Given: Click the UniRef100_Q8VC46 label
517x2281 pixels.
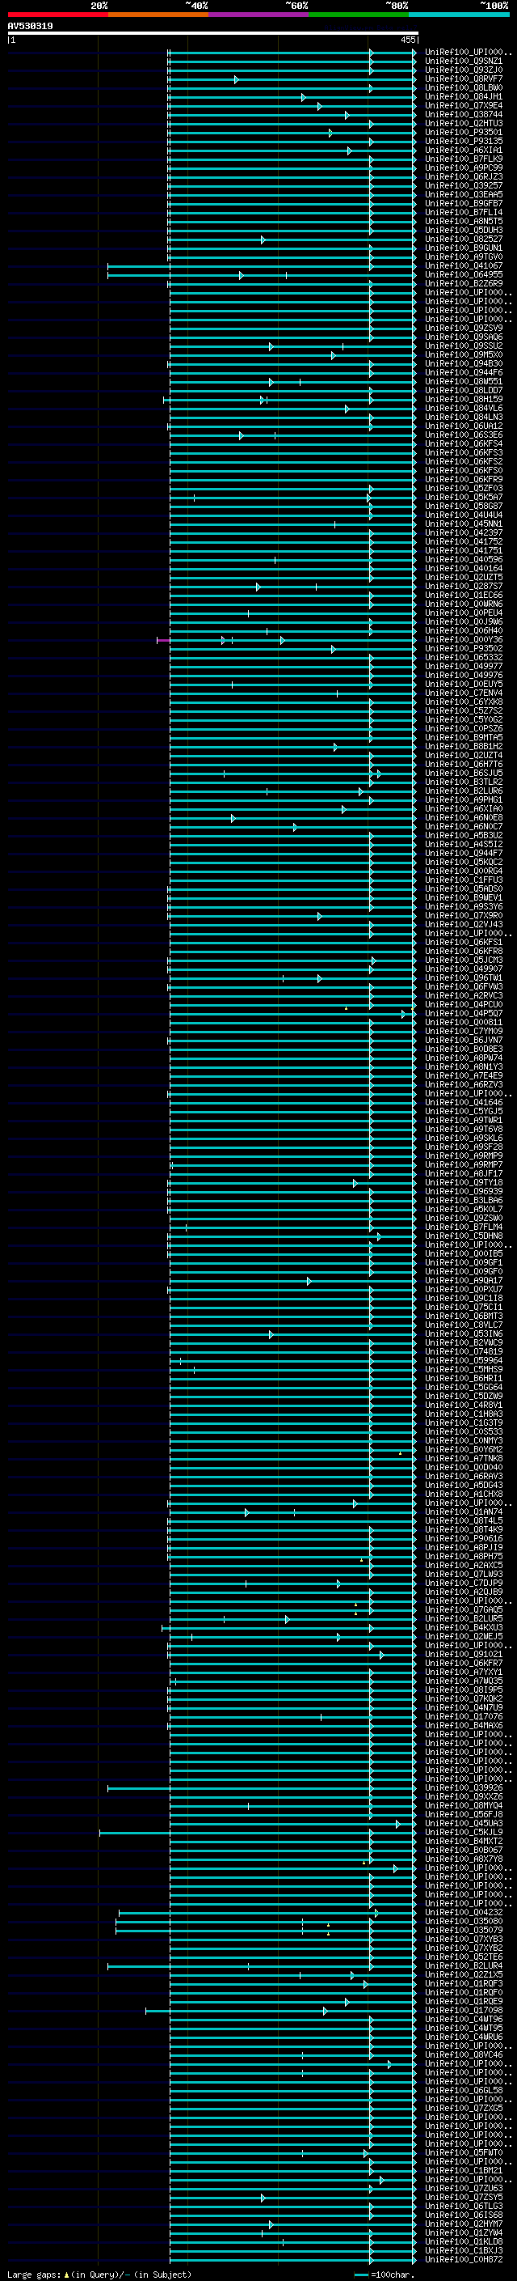Looking at the screenshot, I should [463, 2054].
